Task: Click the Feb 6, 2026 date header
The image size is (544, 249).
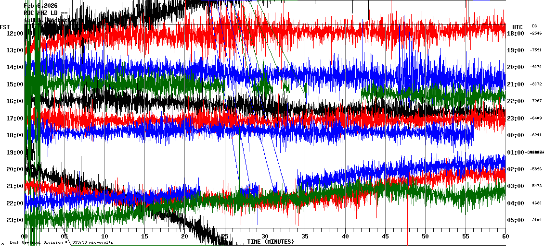Action: tap(40, 6)
